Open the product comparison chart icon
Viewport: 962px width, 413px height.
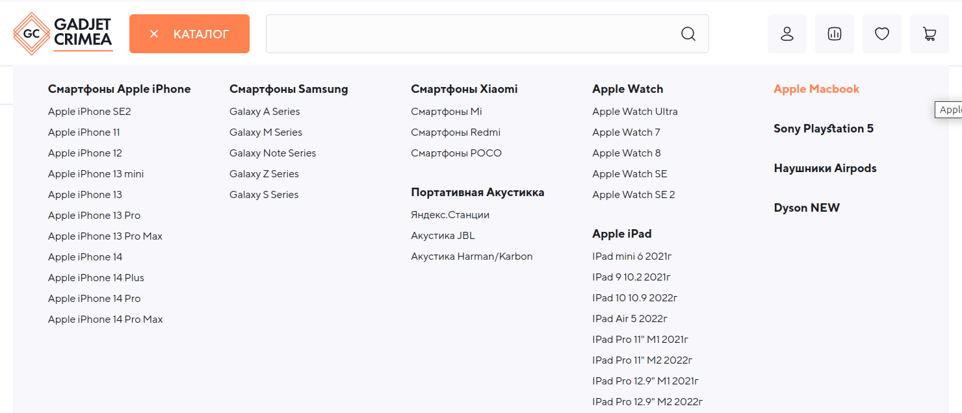click(835, 34)
